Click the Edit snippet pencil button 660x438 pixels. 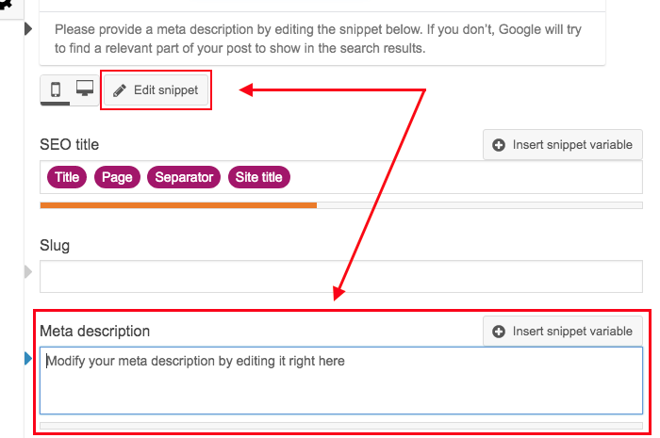(156, 90)
